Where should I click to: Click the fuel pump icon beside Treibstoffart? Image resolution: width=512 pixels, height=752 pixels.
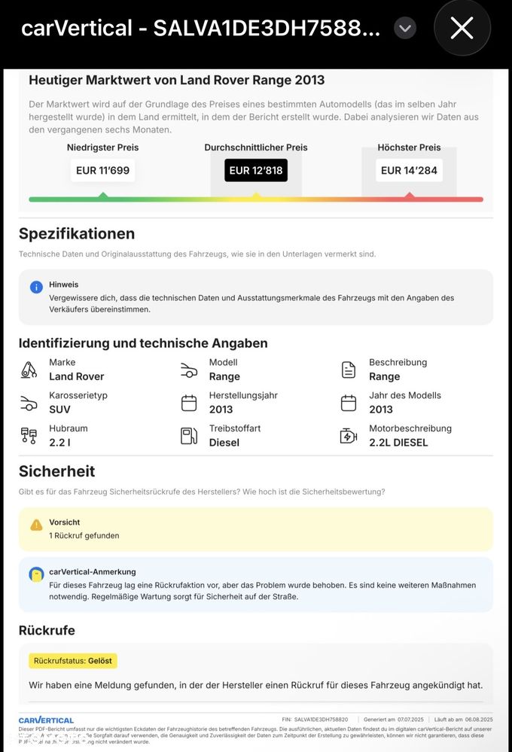tap(189, 436)
